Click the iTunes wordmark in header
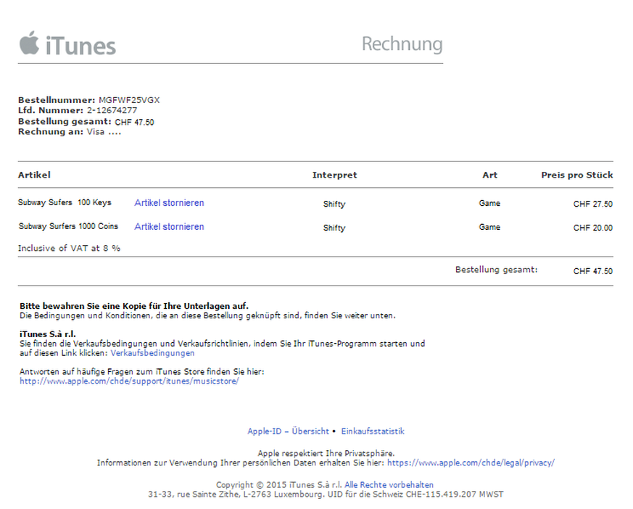The height and width of the screenshot is (509, 633). click(x=80, y=46)
